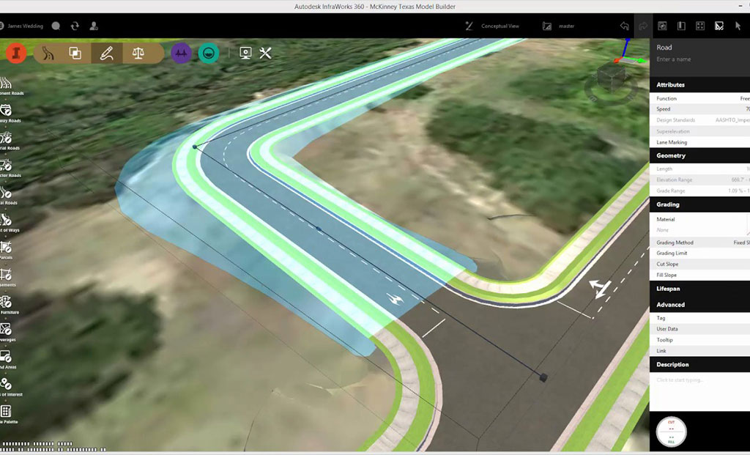This screenshot has height=455, width=750.
Task: Click the teal drainage design icon
Action: [209, 53]
